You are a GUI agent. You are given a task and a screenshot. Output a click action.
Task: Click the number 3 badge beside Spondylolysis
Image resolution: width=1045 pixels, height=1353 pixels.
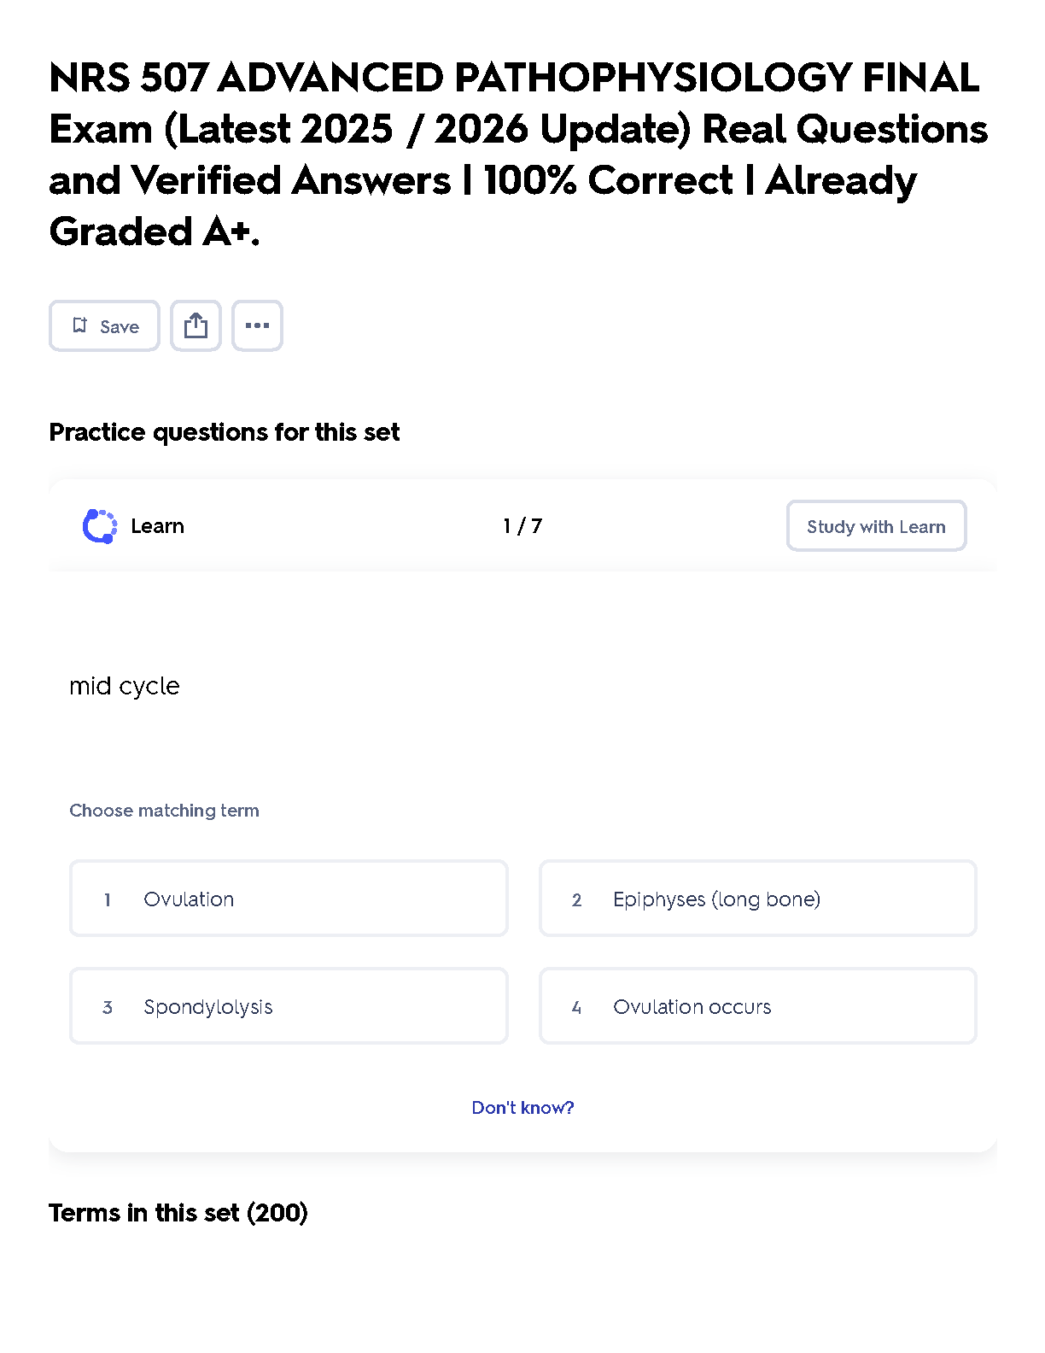pyautogui.click(x=108, y=1007)
